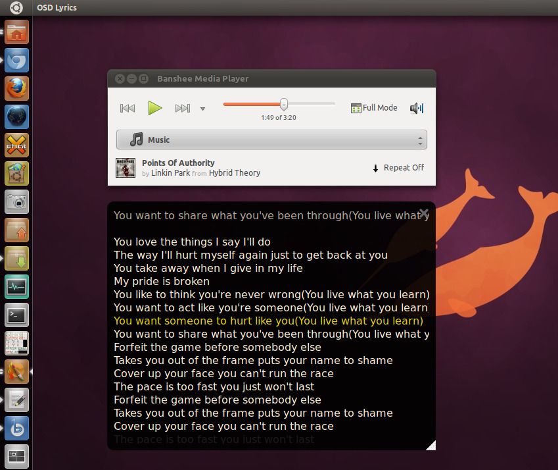
Task: Switch Banshee to Full Mode
Action: tap(374, 107)
